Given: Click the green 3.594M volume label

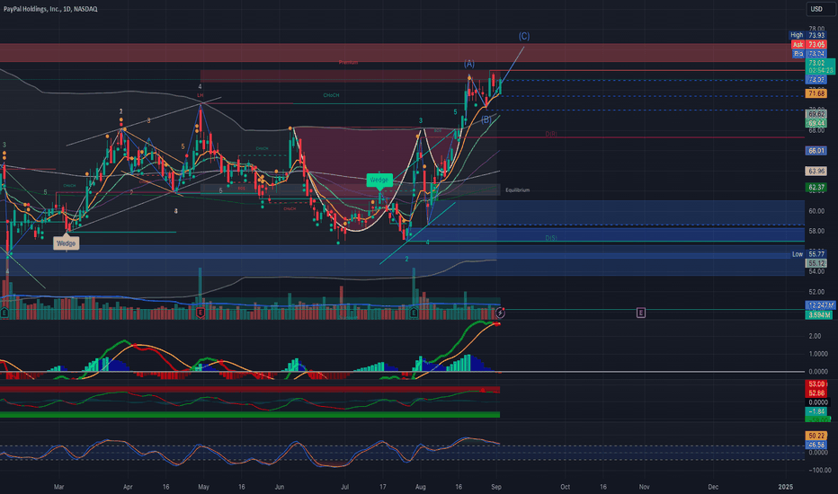Looking at the screenshot, I should [x=819, y=315].
